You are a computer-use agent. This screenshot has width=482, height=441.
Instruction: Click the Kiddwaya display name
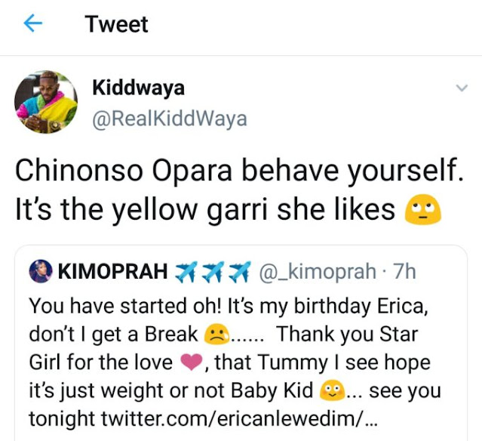pos(138,88)
